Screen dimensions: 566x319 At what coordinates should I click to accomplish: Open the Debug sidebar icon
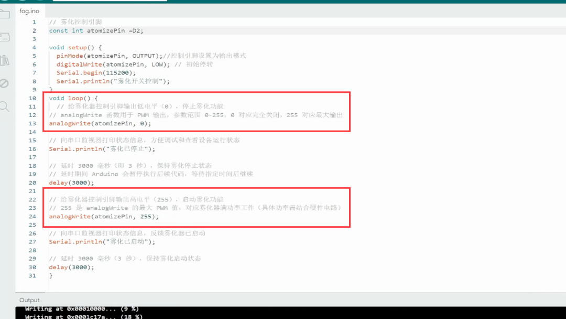point(4,83)
